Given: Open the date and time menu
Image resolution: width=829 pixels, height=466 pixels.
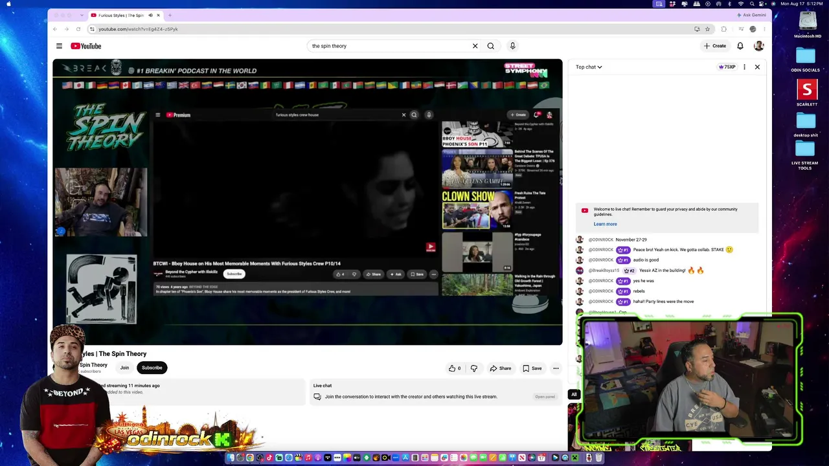Looking at the screenshot, I should pyautogui.click(x=802, y=4).
